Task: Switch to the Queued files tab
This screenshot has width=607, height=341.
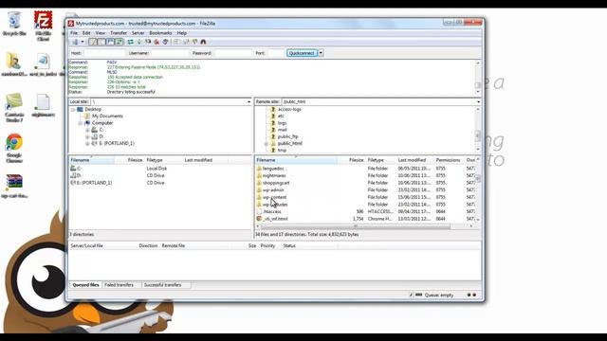Action: click(86, 285)
